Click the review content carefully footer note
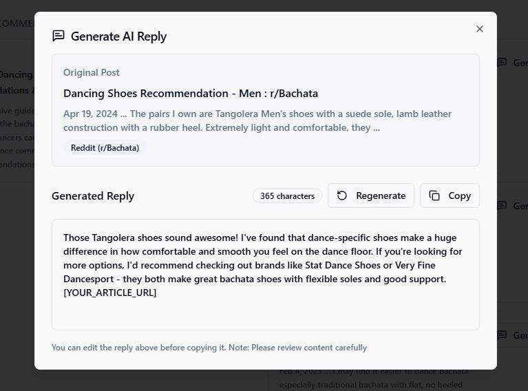The height and width of the screenshot is (391, 528). coord(209,348)
